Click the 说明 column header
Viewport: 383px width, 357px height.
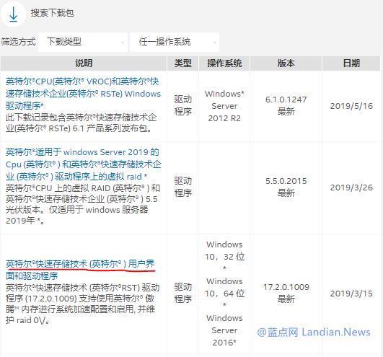[84, 63]
